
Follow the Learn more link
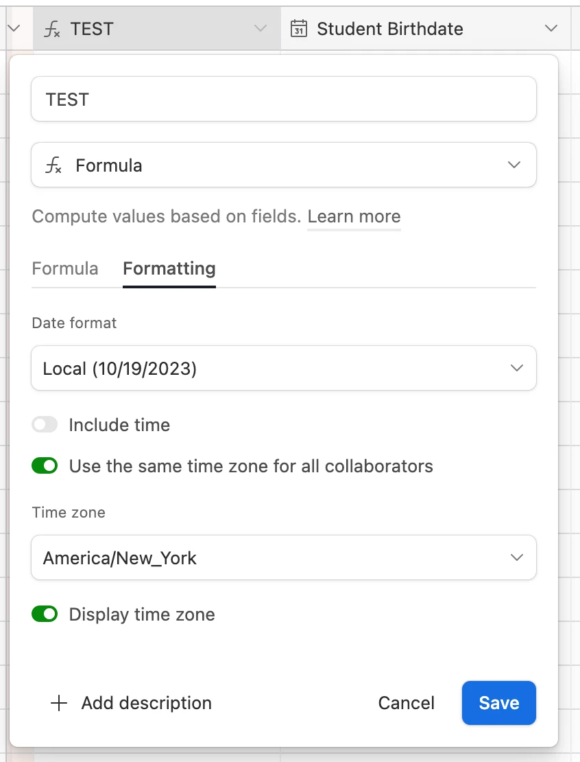[x=354, y=217]
